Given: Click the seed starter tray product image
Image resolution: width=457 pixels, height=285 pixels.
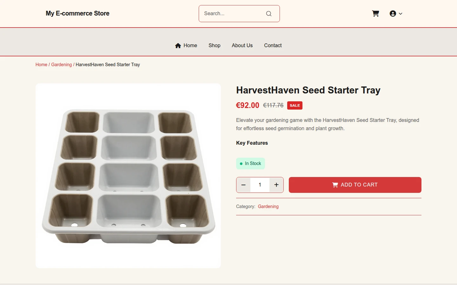Looking at the screenshot, I should (x=128, y=176).
